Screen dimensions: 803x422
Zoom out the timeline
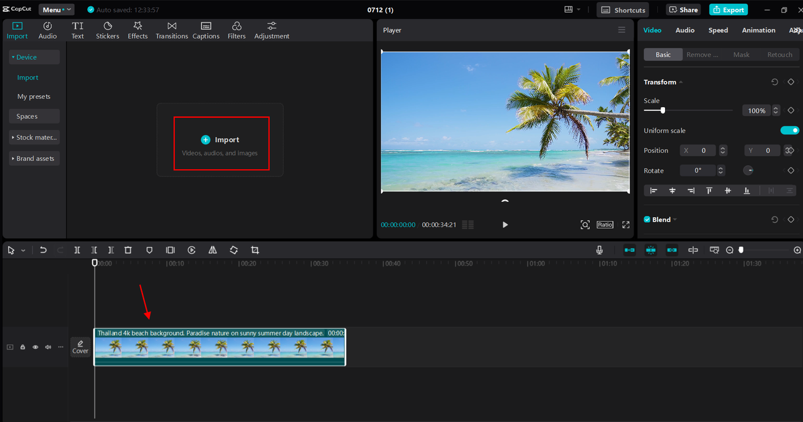tap(730, 250)
